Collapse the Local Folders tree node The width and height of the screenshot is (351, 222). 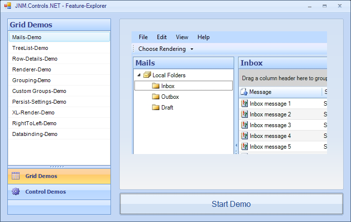click(139, 75)
